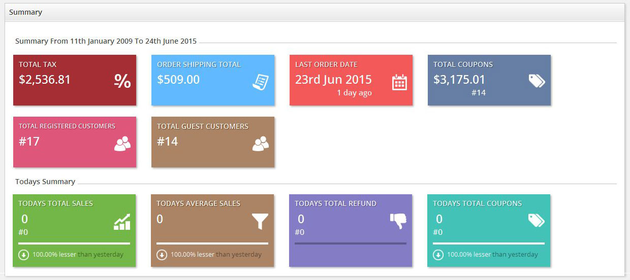Click the TODAYS TOTAL REFUND card title

point(336,203)
